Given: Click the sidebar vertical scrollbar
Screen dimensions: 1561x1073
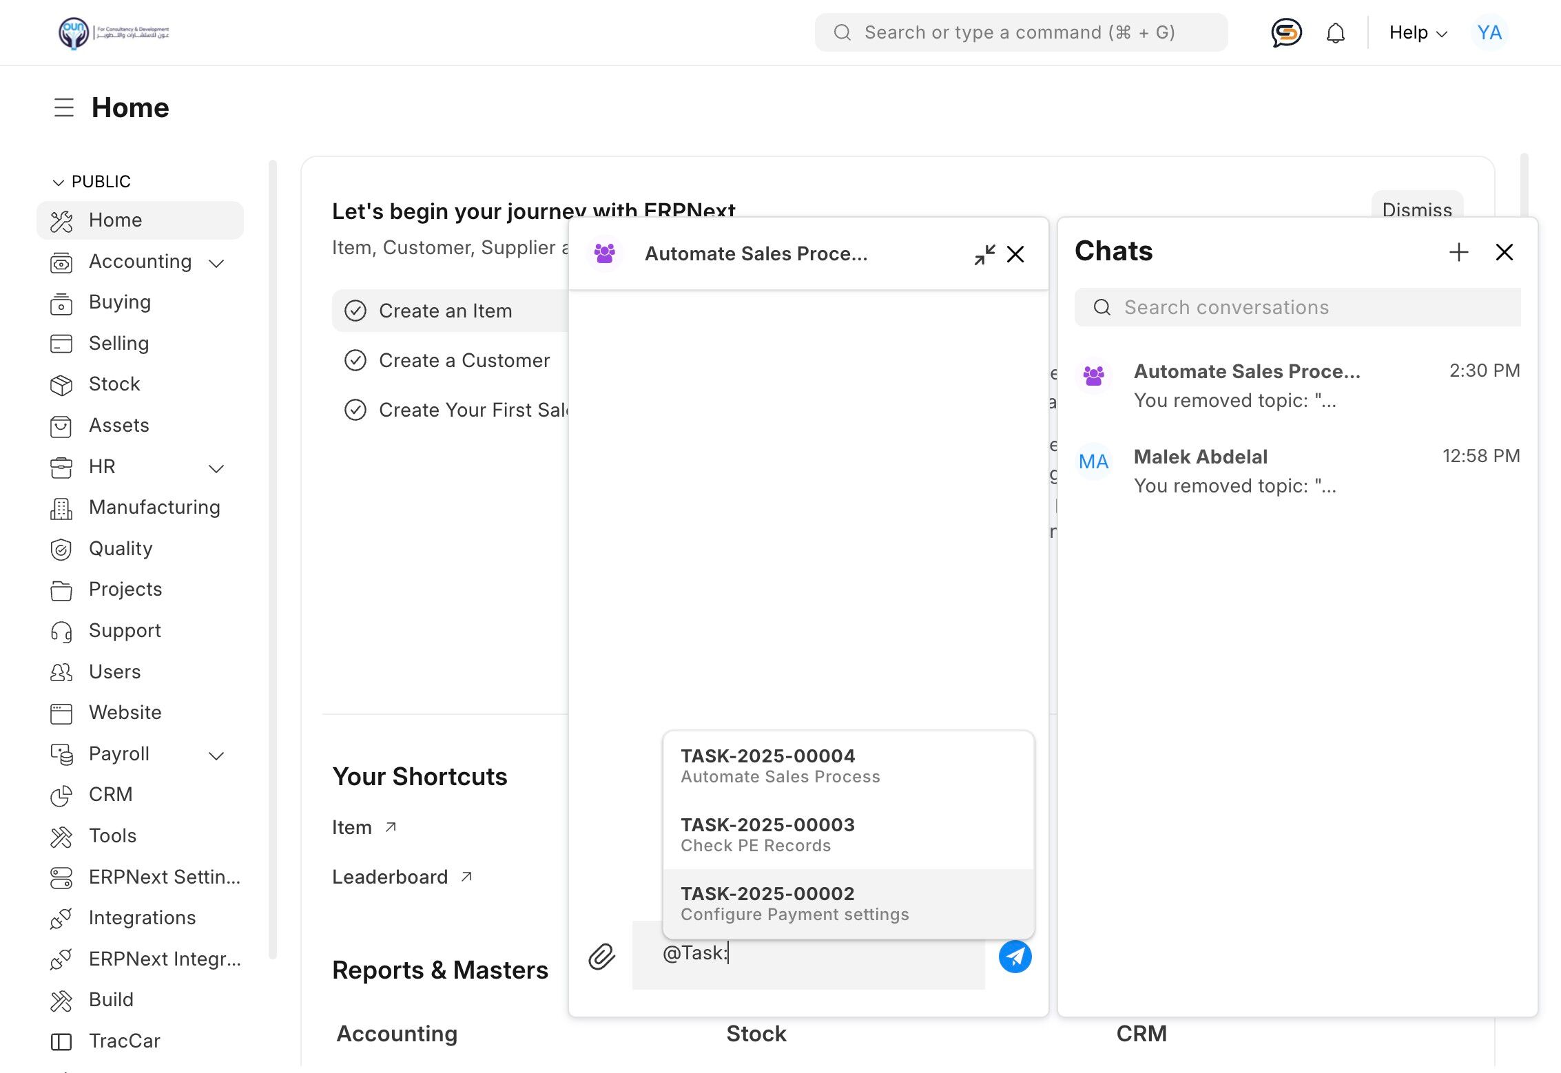Looking at the screenshot, I should 273,558.
